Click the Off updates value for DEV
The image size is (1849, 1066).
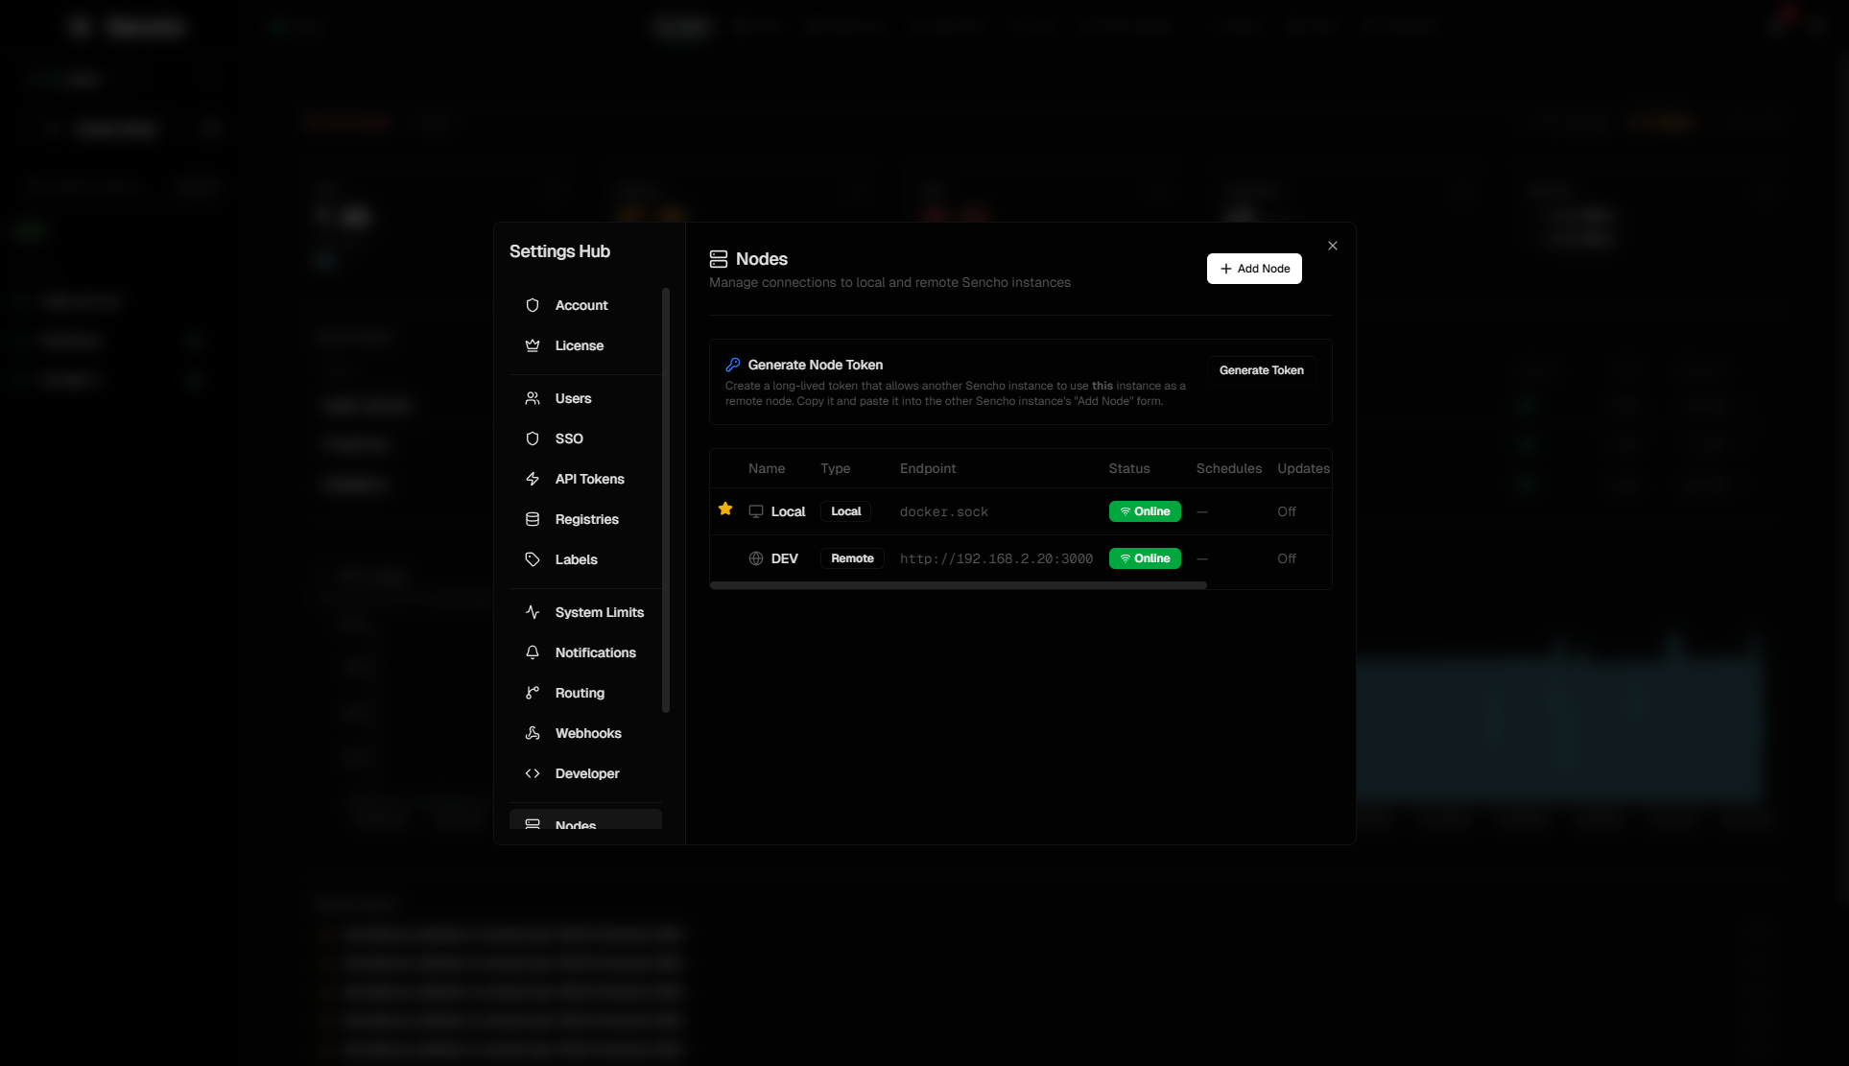(1287, 558)
